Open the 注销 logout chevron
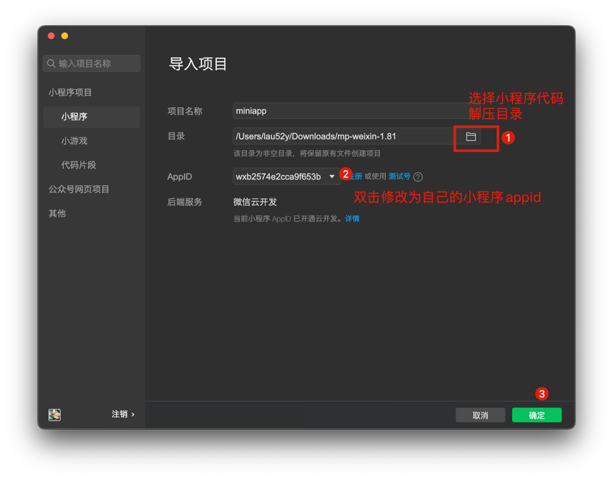 pos(133,414)
